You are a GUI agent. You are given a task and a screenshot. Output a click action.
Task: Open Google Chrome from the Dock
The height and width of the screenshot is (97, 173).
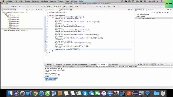point(35,93)
